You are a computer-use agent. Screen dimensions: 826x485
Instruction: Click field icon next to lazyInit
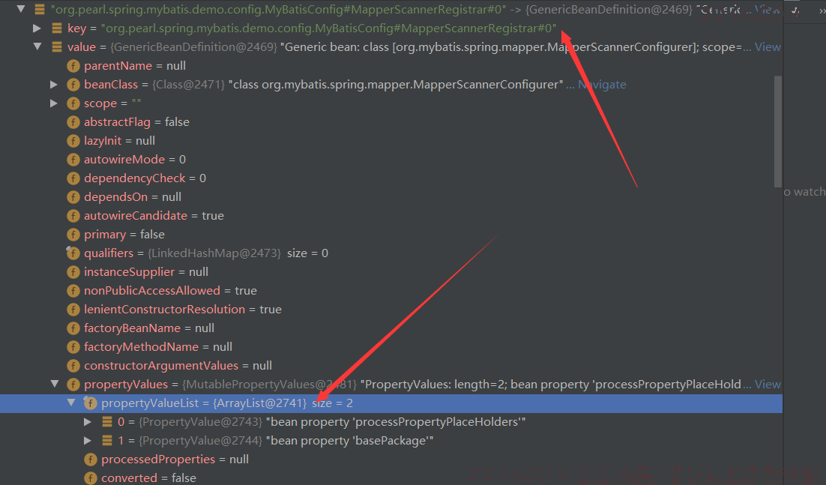click(x=73, y=141)
